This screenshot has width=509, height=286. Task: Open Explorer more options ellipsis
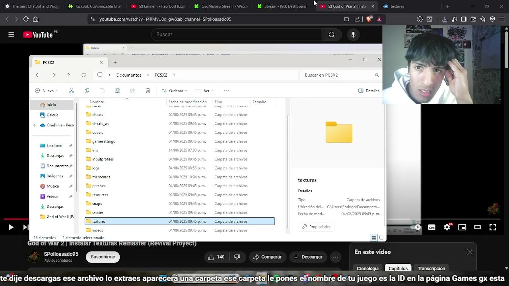tap(227, 91)
